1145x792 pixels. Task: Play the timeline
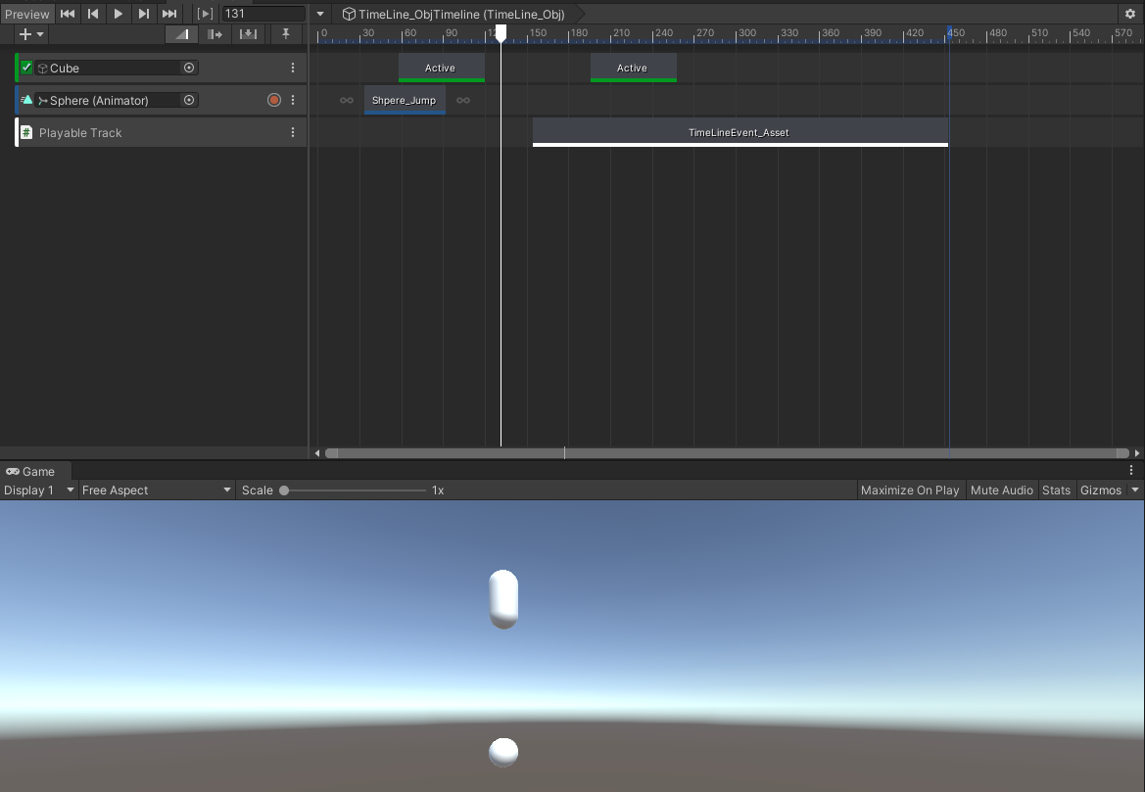(x=118, y=13)
